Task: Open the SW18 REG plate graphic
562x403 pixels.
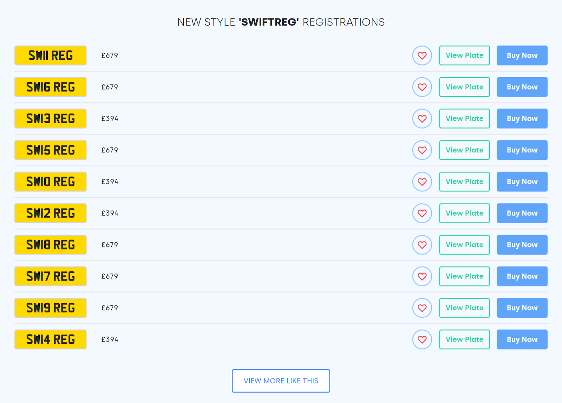Action: tap(51, 245)
